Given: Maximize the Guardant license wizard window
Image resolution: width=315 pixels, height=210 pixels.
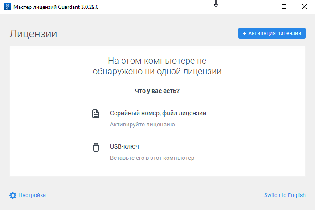Looking at the screenshot, I should coord(284,7).
